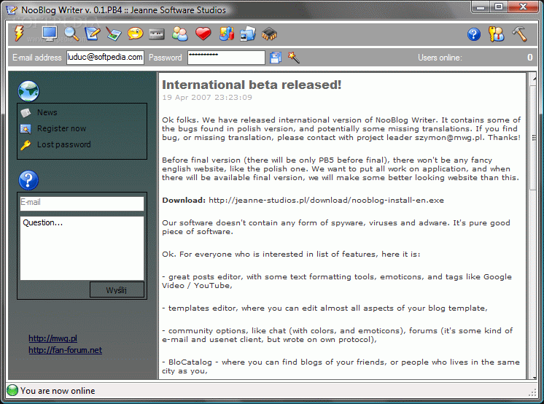Open the monitor screen toolbar icon
The image size is (544, 404).
(x=50, y=34)
